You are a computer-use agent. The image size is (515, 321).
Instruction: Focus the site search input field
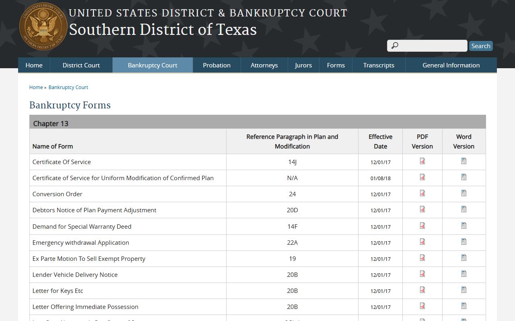(x=427, y=46)
